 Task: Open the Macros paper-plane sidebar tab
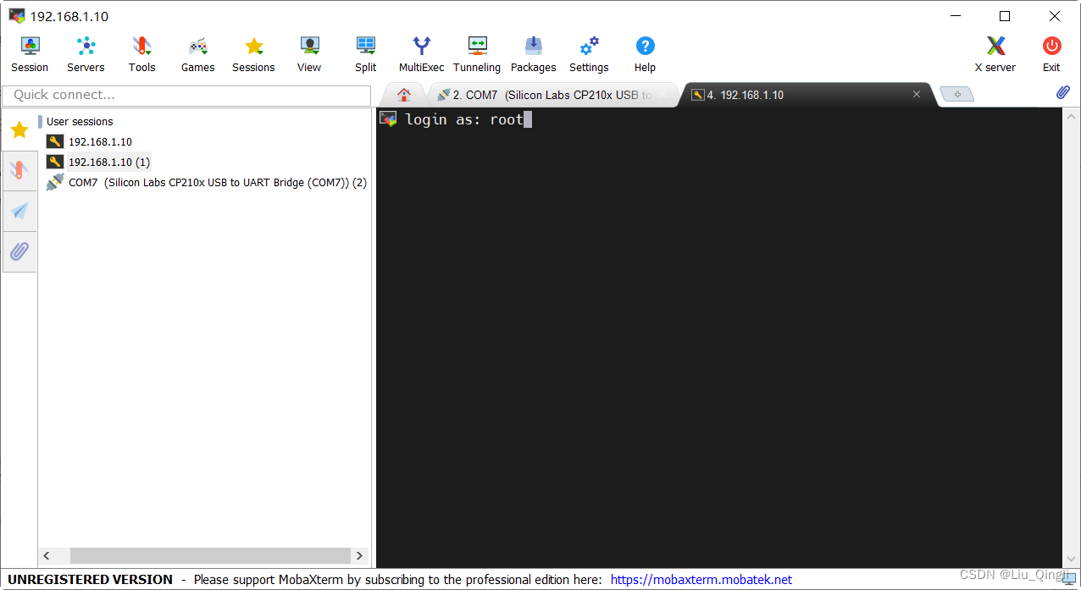(x=19, y=211)
